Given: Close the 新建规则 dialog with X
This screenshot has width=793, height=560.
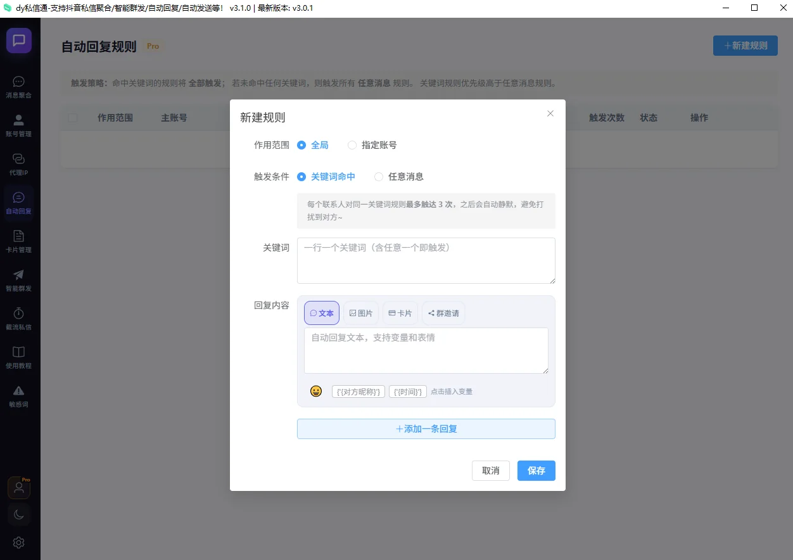Looking at the screenshot, I should coord(550,113).
